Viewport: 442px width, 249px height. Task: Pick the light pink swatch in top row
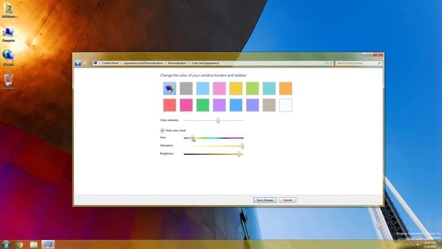pos(220,89)
